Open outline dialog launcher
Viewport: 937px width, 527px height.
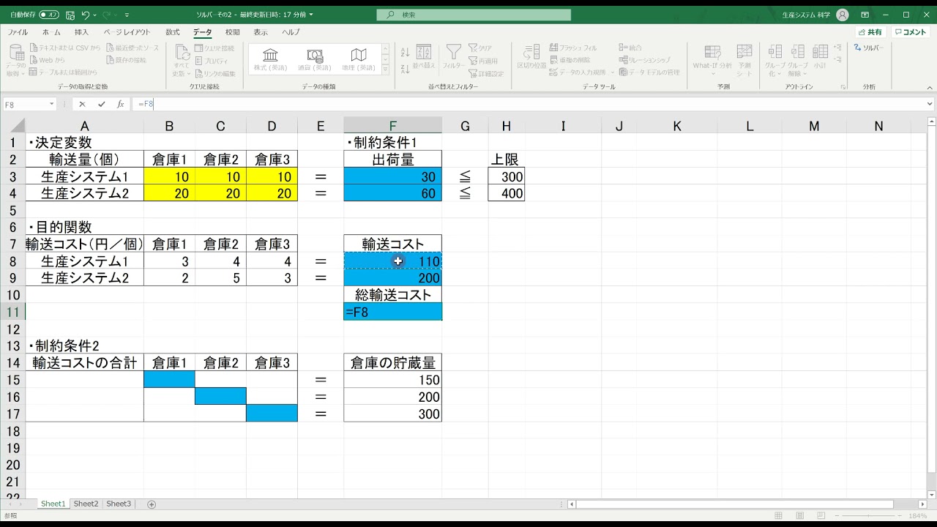tap(843, 86)
